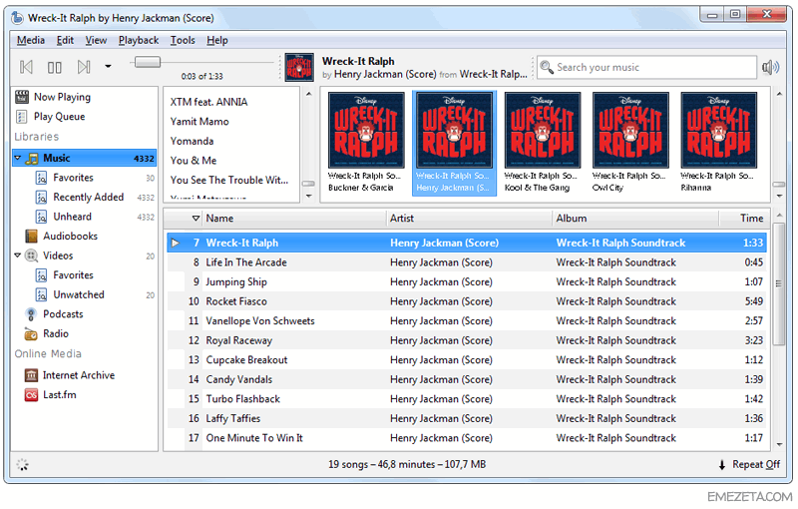Click the column chooser triangle in track header
The height and width of the screenshot is (509, 798).
click(x=196, y=219)
